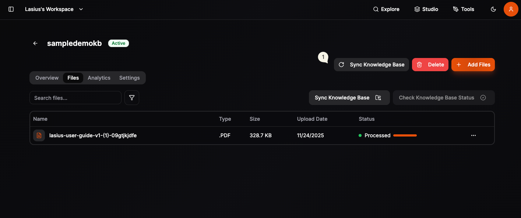Open the Settings tab
Image resolution: width=521 pixels, height=218 pixels.
pyautogui.click(x=129, y=77)
